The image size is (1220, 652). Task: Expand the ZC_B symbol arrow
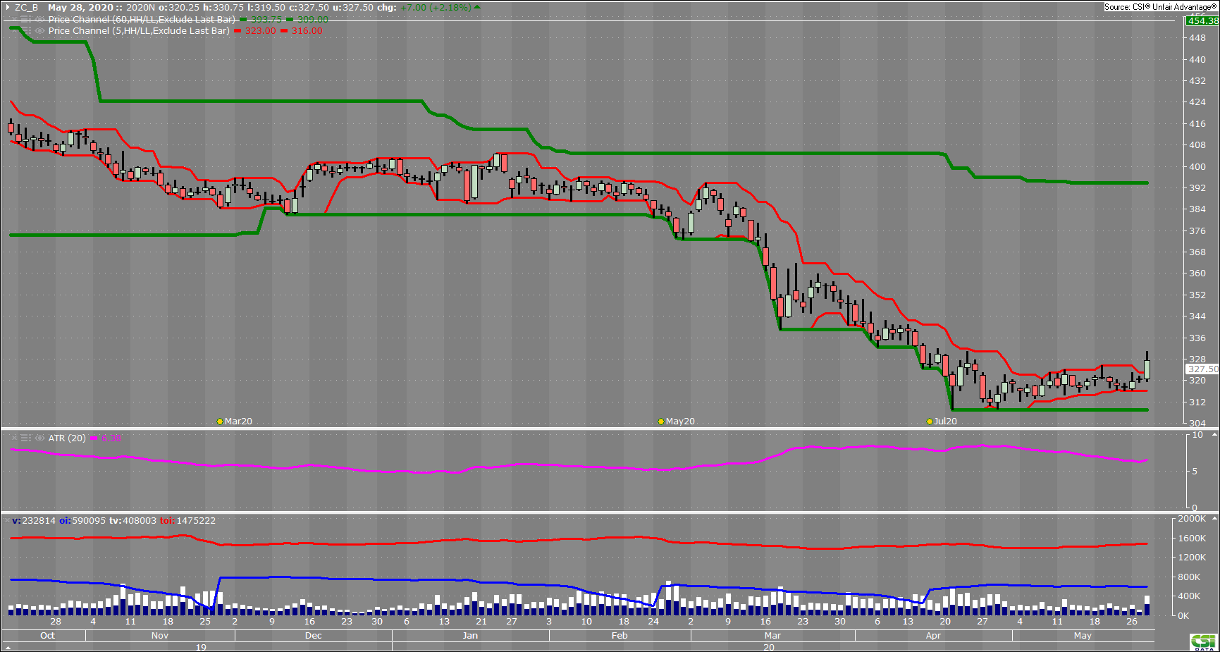pyautogui.click(x=8, y=7)
